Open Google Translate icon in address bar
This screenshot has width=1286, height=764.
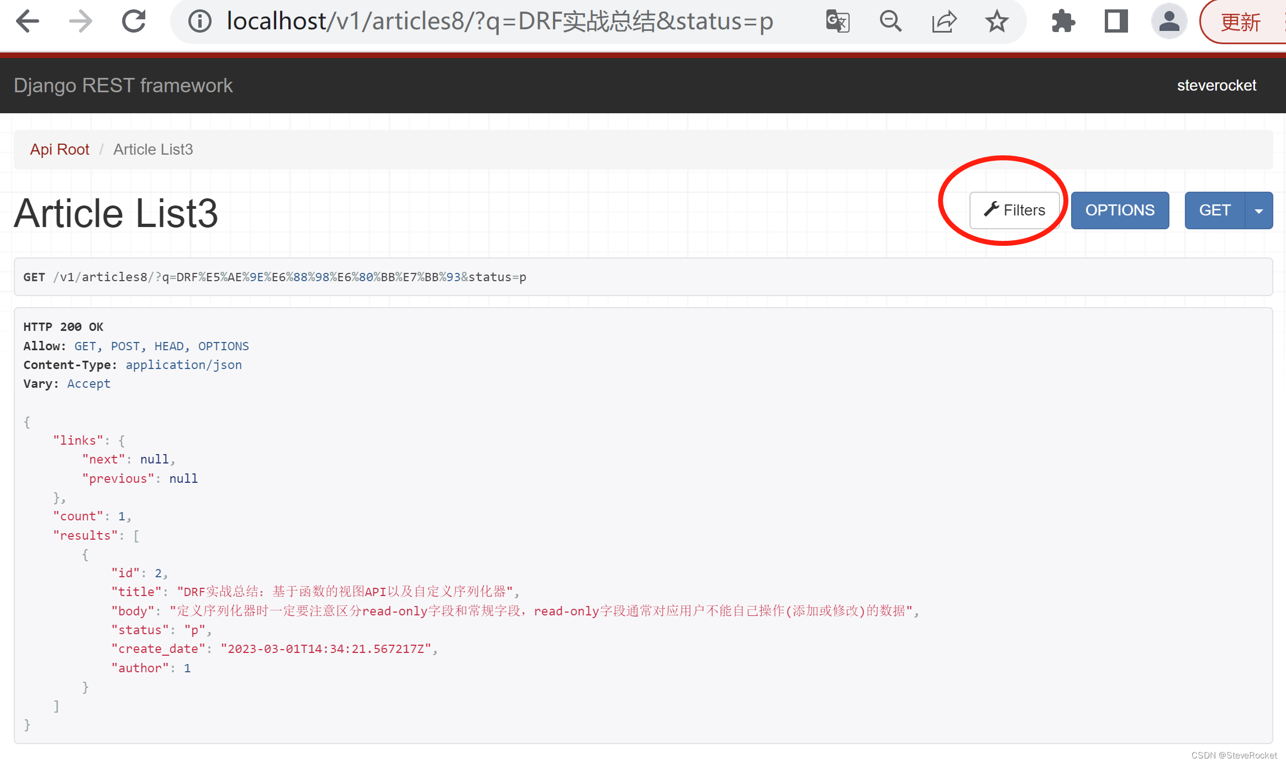pyautogui.click(x=837, y=21)
